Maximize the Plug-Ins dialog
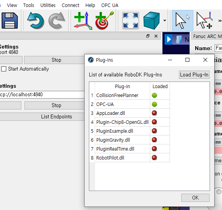The height and width of the screenshot is (210, 222). pos(187,60)
